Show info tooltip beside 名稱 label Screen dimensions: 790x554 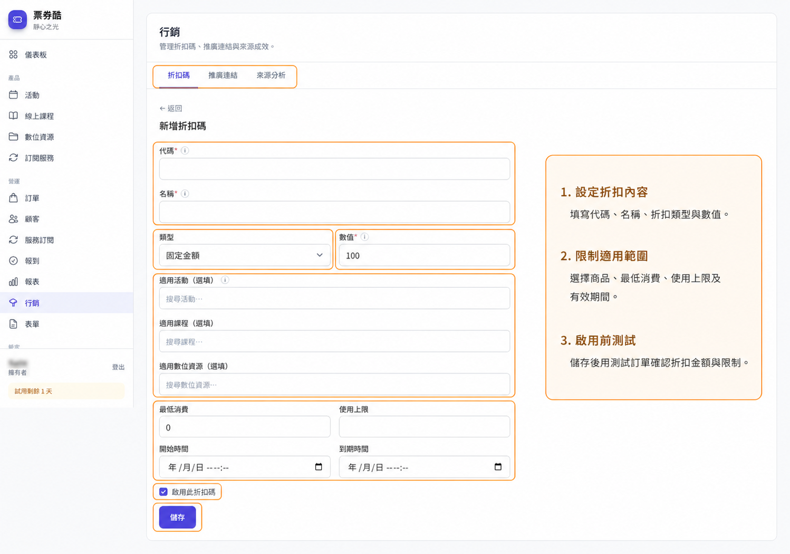(x=185, y=194)
